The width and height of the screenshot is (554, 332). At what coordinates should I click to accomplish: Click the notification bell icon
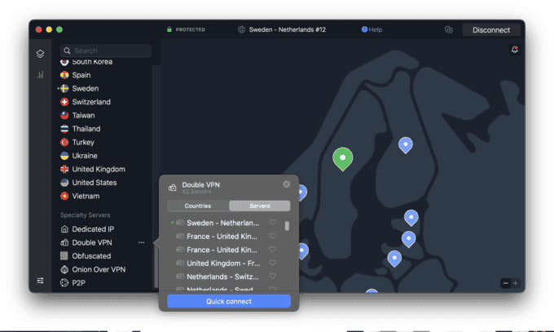point(514,51)
